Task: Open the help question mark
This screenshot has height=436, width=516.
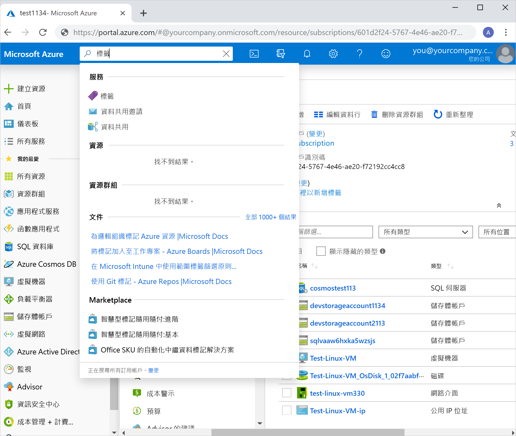Action: [x=360, y=54]
